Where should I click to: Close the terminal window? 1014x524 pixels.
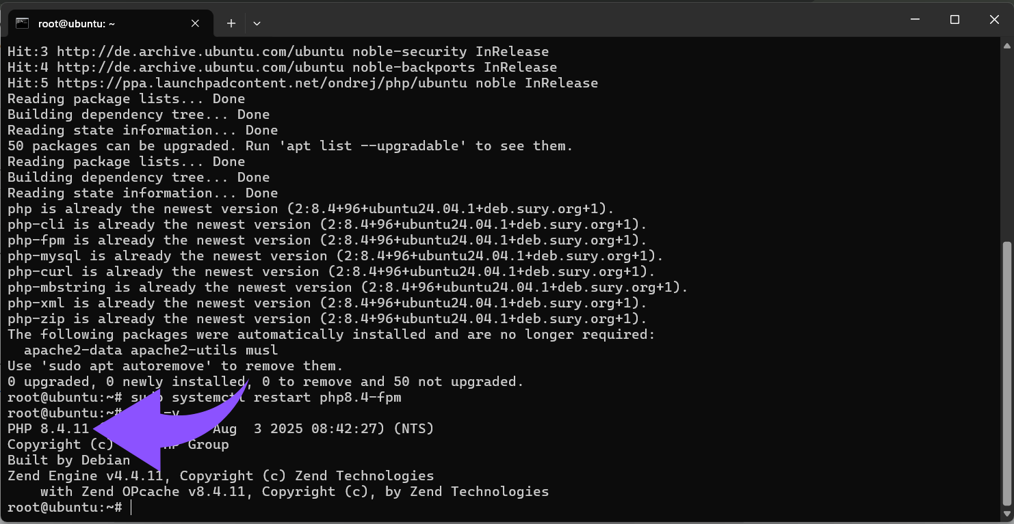pos(994,20)
